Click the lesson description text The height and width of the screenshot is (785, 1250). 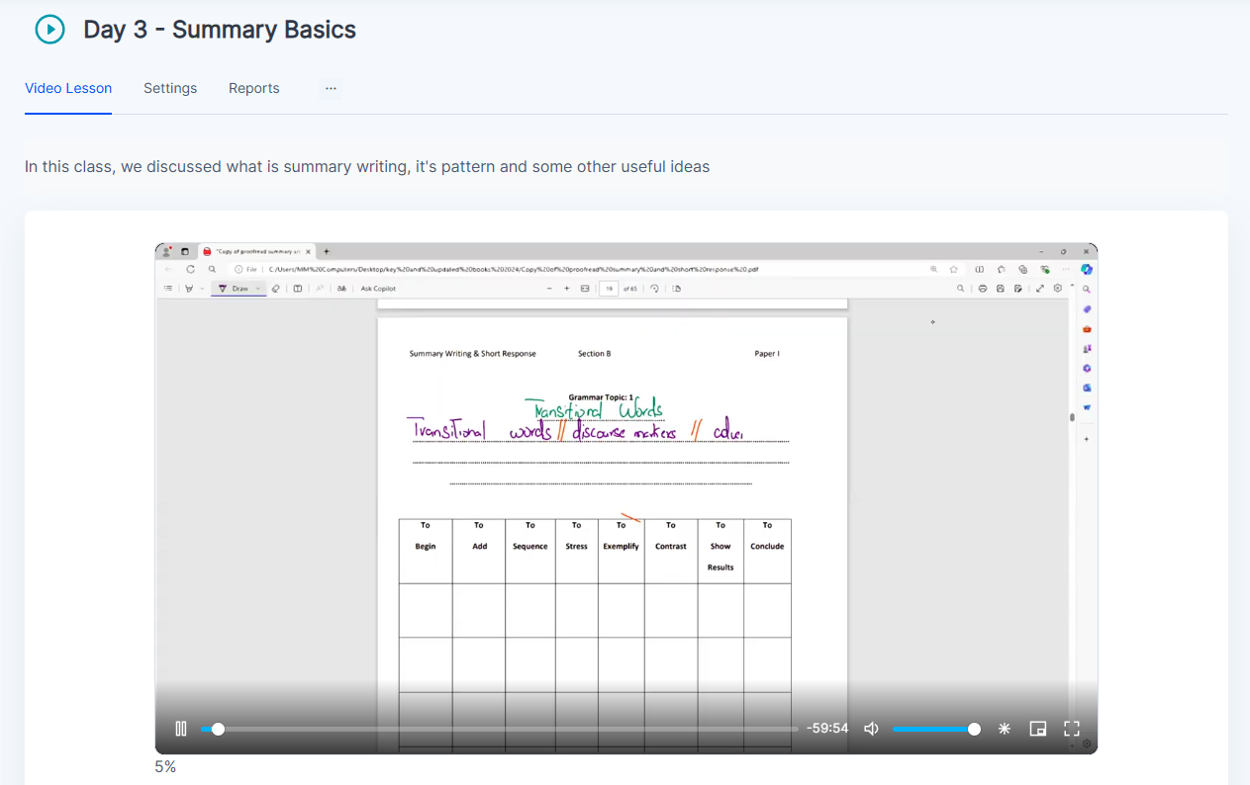click(367, 166)
